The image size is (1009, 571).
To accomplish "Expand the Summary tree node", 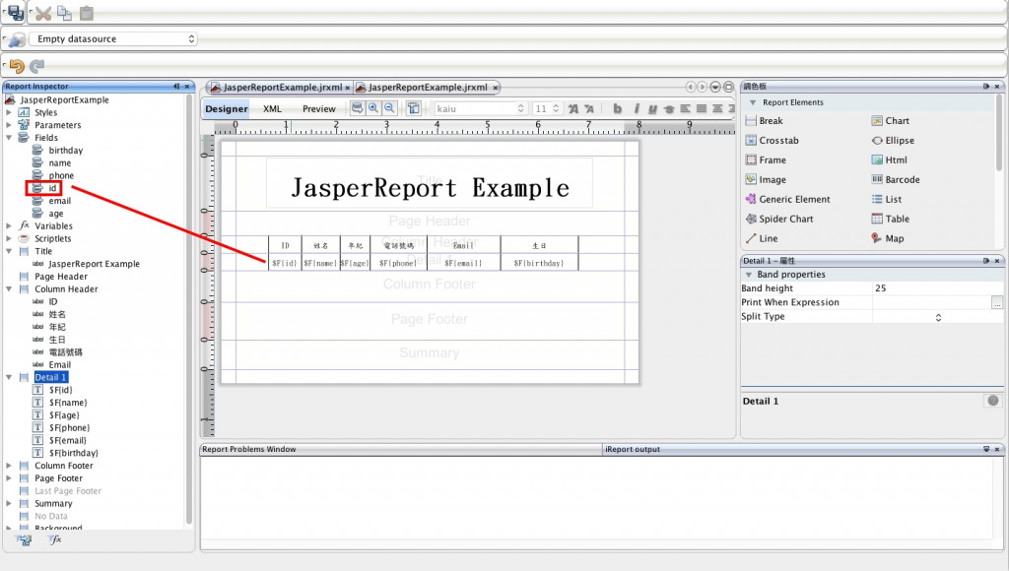I will point(9,503).
